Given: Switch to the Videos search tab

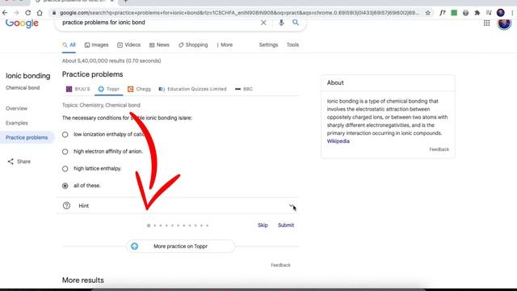Looking at the screenshot, I should (128, 45).
